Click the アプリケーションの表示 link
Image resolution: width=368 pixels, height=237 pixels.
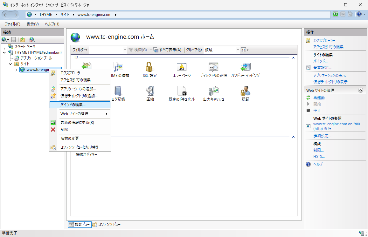[330, 76]
